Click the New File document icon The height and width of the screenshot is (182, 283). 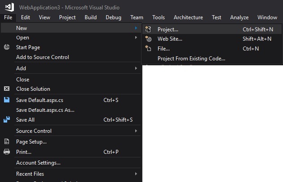149,49
